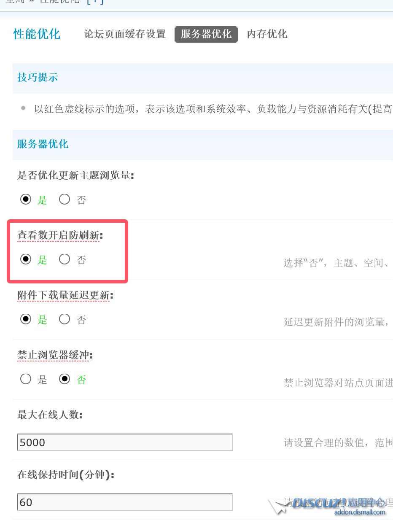
Task: Enable 禁止浏览器缓冲 with 是 radio
Action: [x=26, y=380]
